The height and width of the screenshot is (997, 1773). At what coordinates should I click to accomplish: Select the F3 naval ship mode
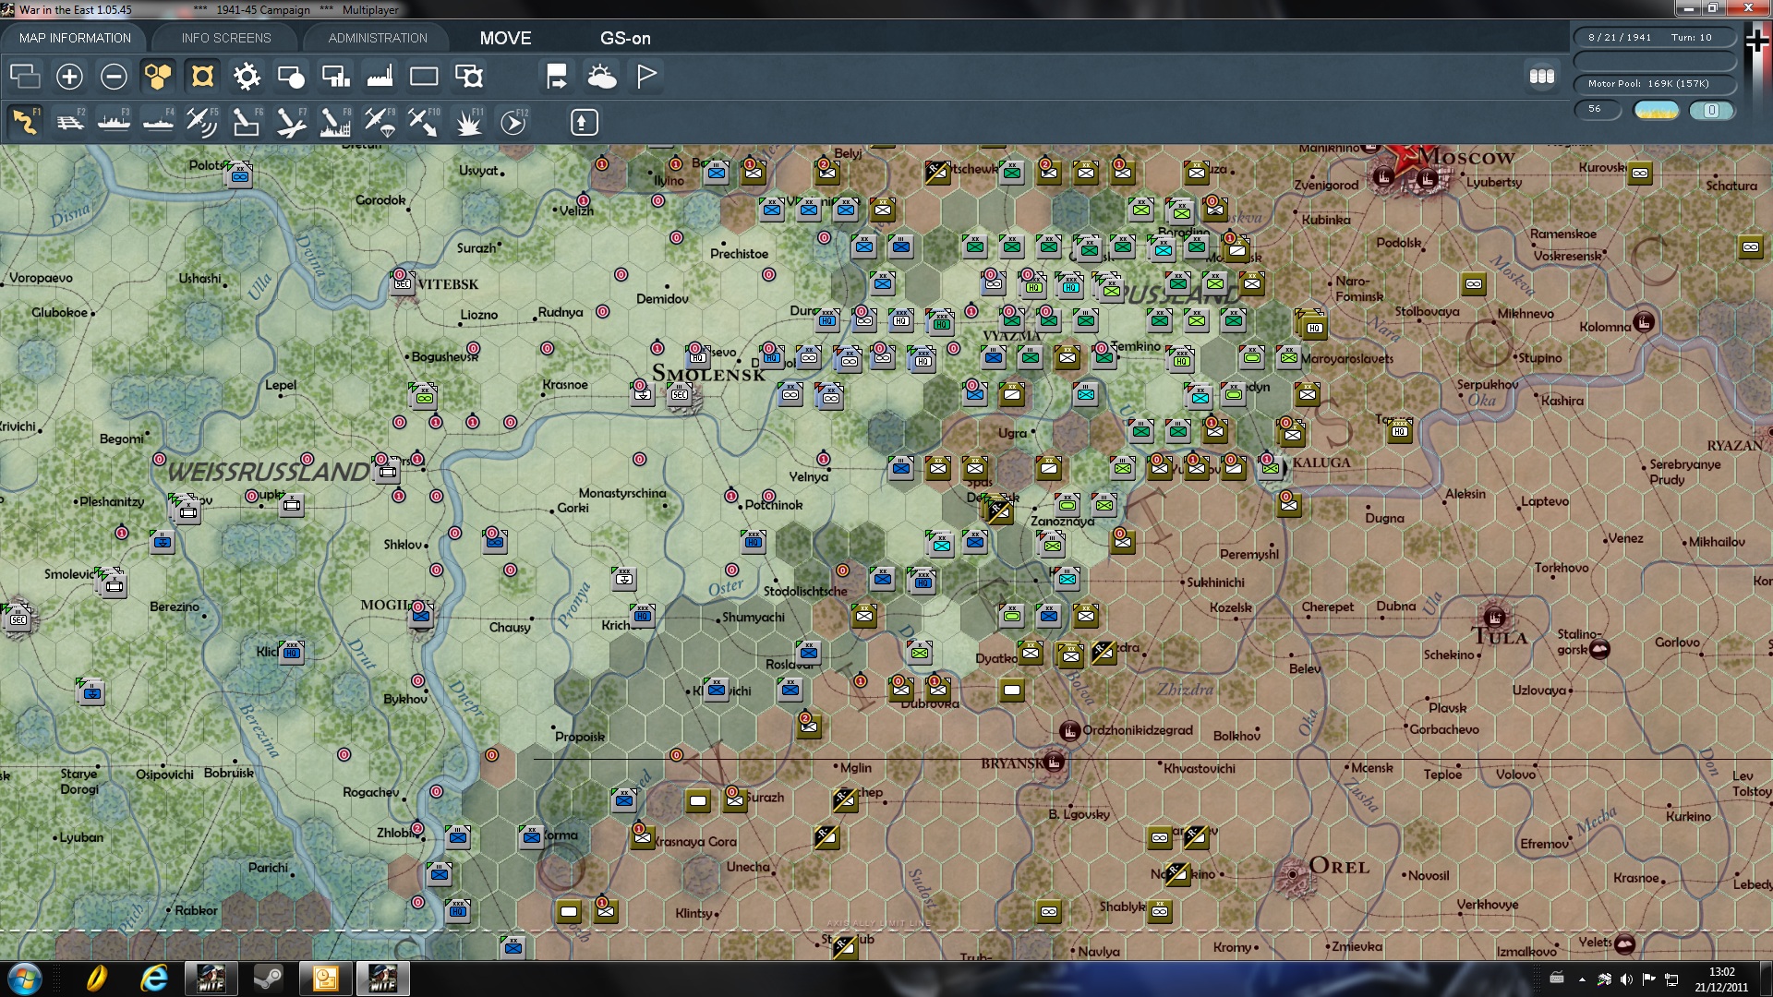(114, 122)
